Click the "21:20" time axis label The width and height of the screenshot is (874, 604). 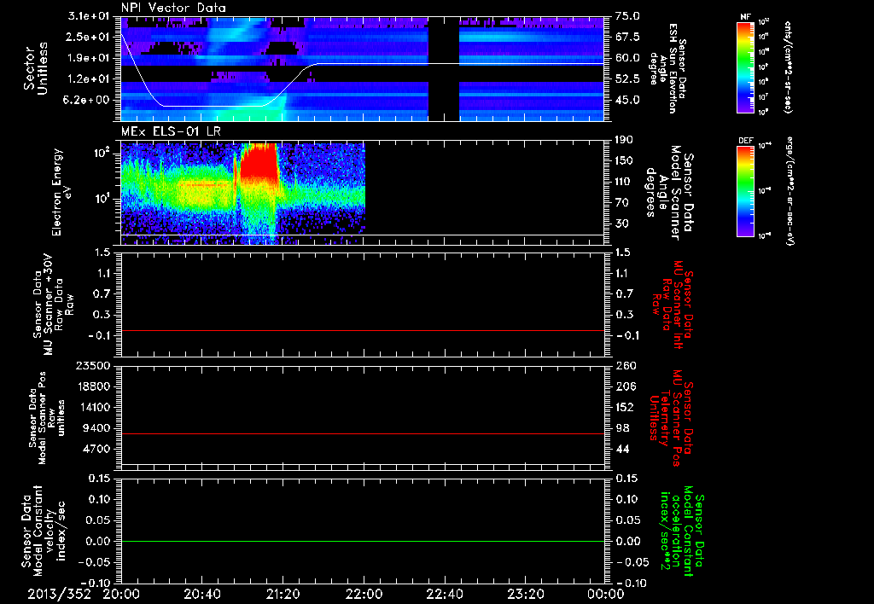283,594
